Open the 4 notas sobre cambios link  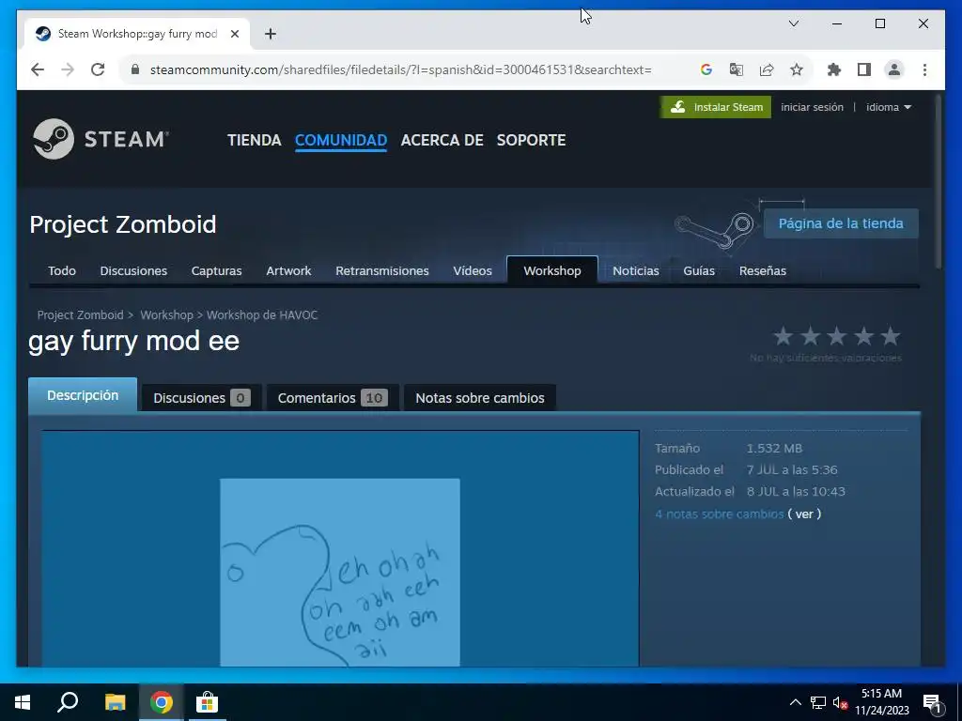[719, 514]
